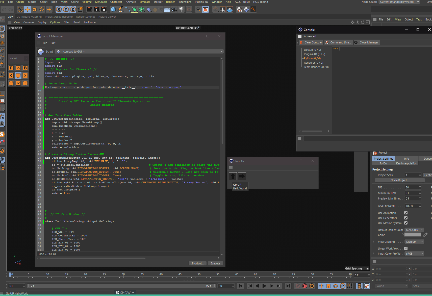Toggle the Use Motion System checkbox
Screen dimensions: 432x296
click(x=406, y=223)
